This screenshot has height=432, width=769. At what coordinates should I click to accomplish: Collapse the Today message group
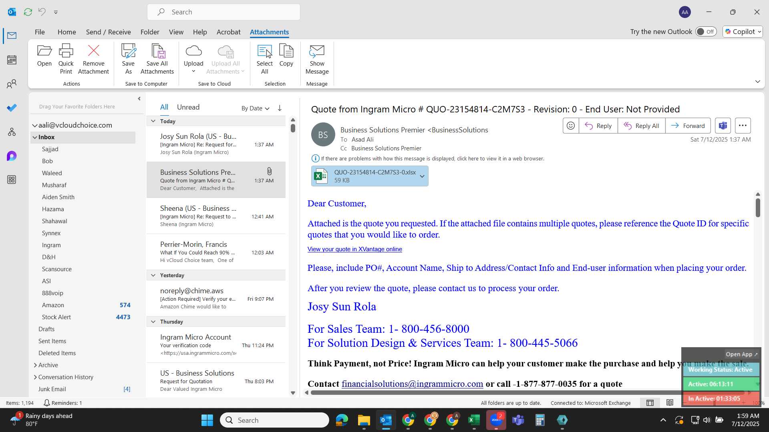click(153, 121)
